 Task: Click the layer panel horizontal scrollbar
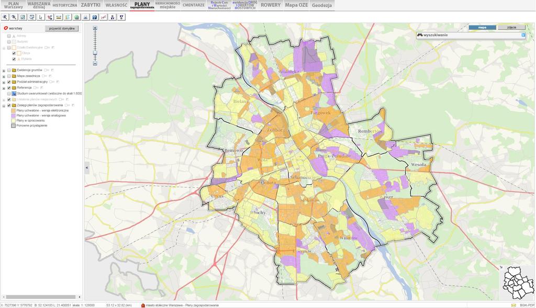40,297
